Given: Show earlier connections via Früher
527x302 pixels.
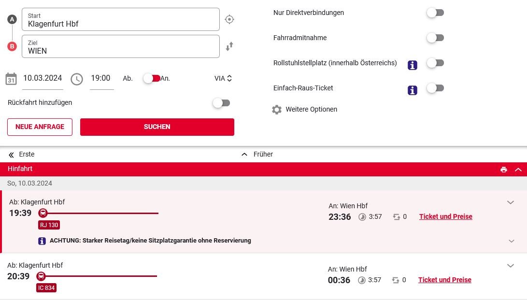Looking at the screenshot, I should pyautogui.click(x=257, y=154).
